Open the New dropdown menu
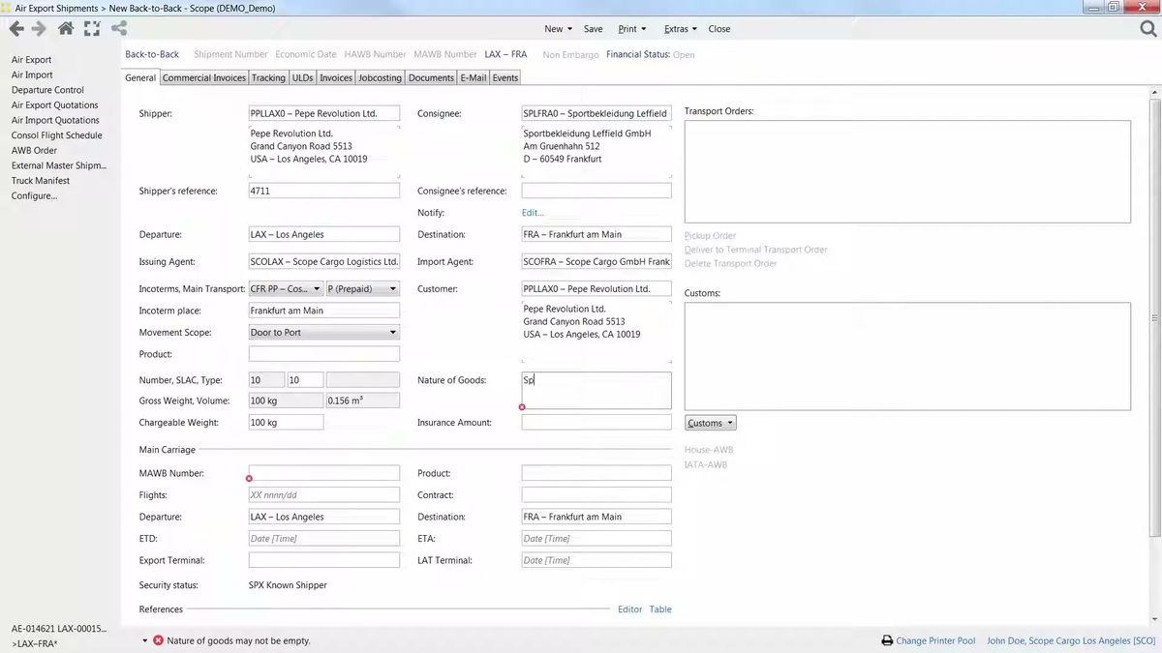 pyautogui.click(x=558, y=29)
